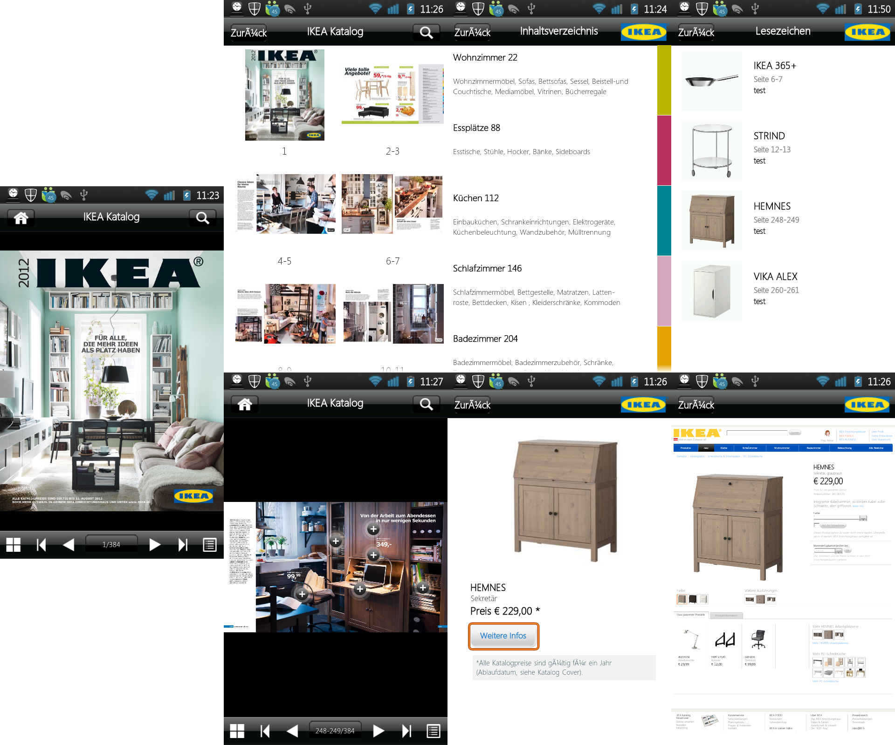895x745 pixels.
Task: Go to next page from the cover page
Action: click(x=154, y=544)
